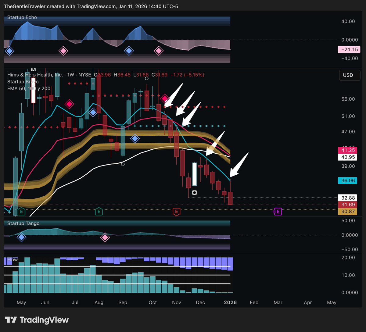Click the pink diamond in the Startup Tango pane
Image resolution: width=366 pixels, height=332 pixels.
105,237
